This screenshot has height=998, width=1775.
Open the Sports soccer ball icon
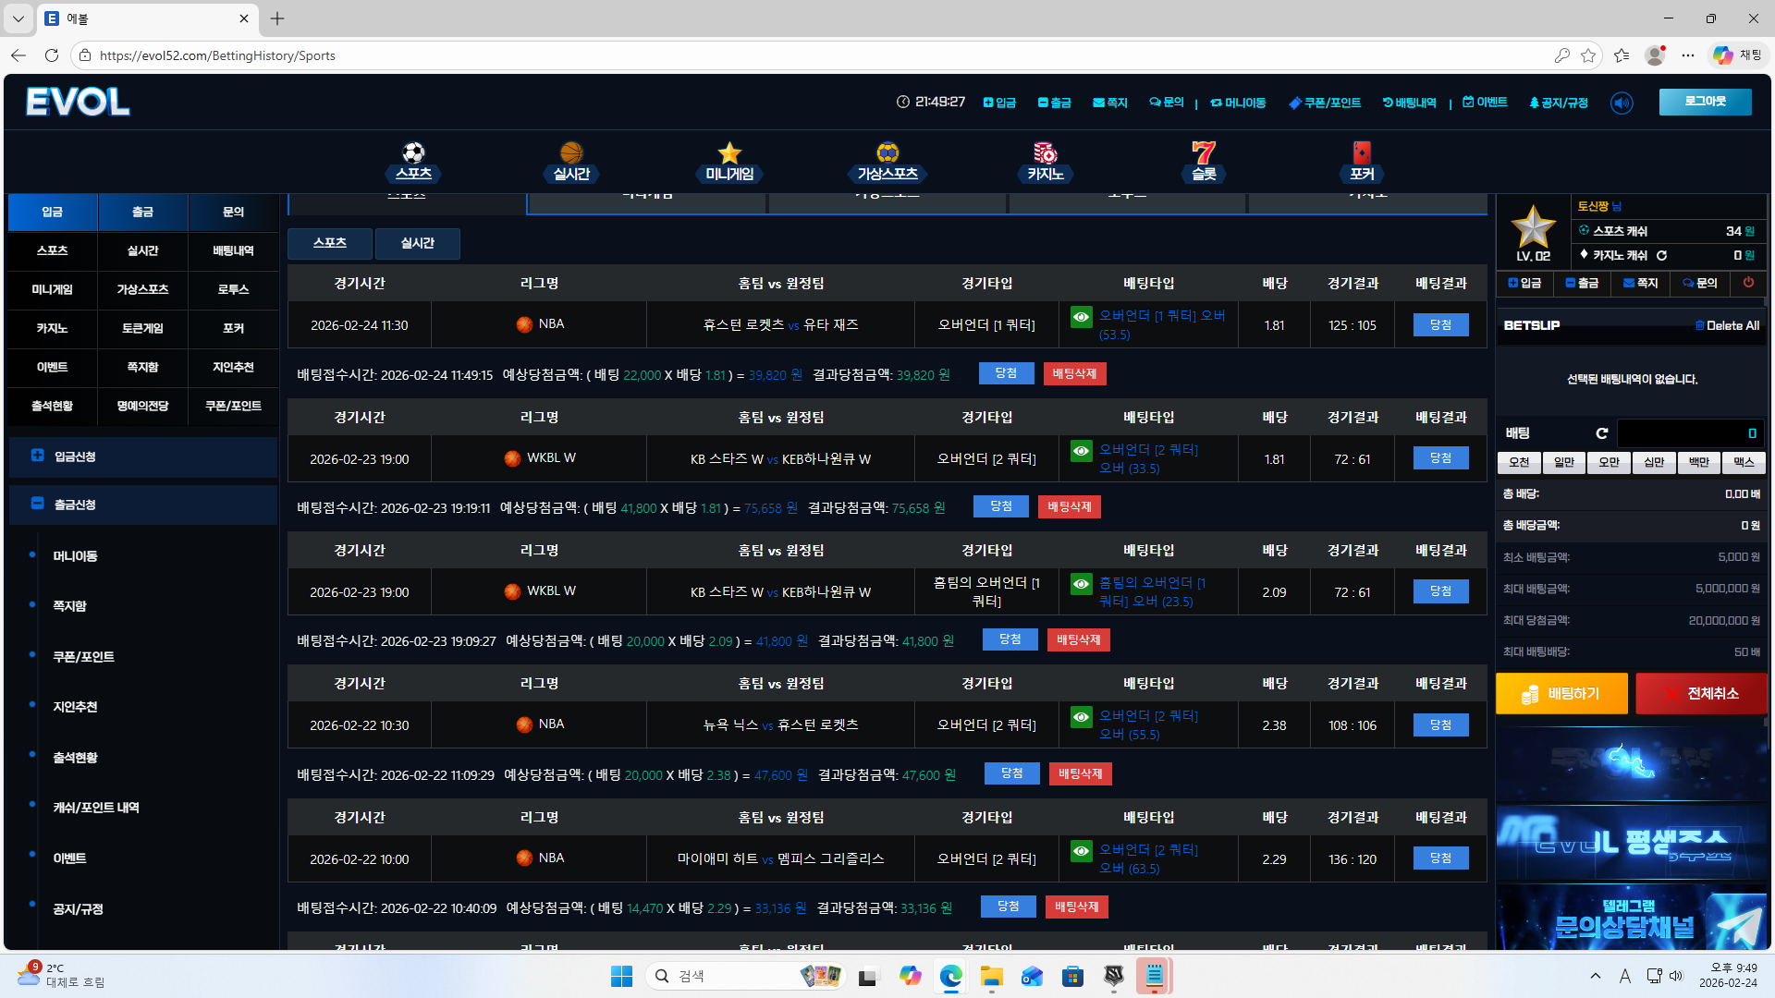point(413,153)
